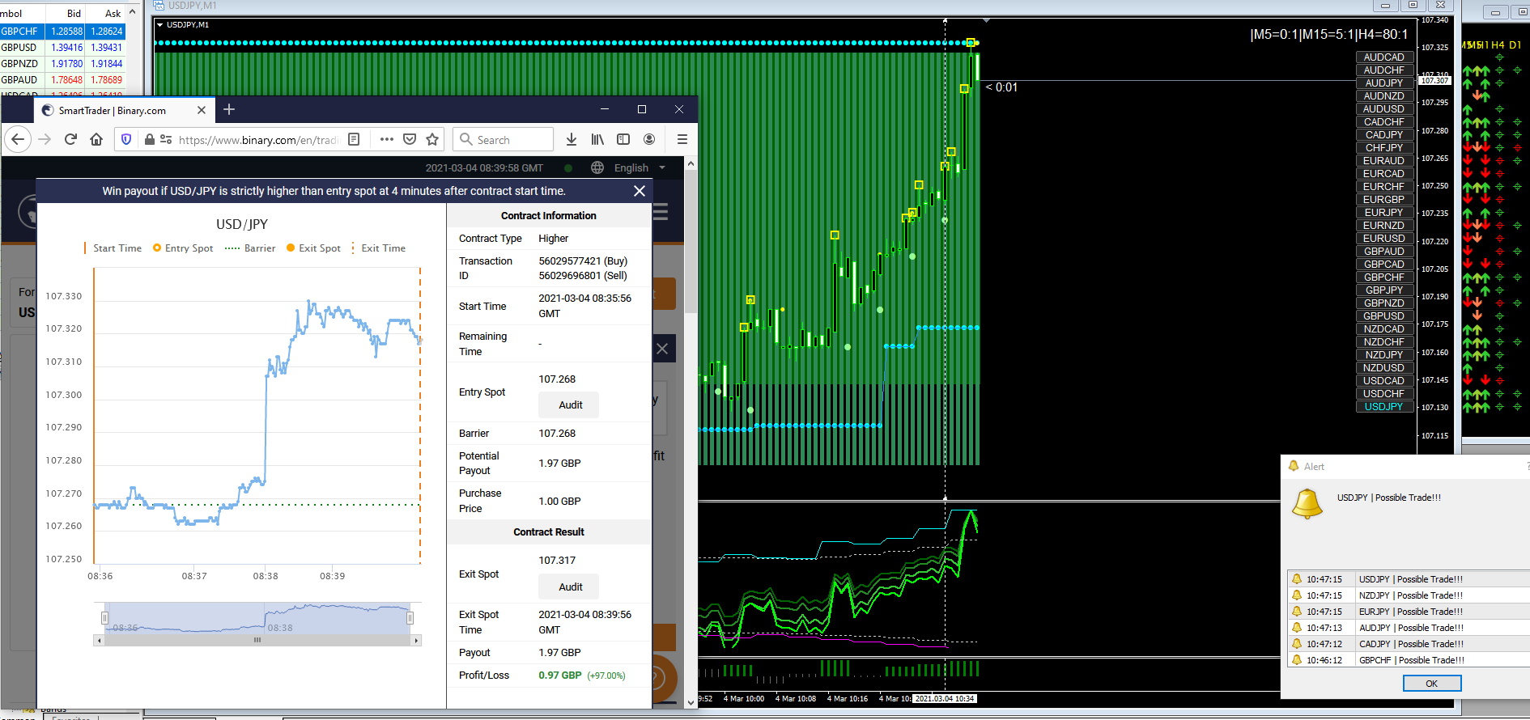The height and width of the screenshot is (720, 1530).
Task: Reload the Binary.com page
Action: pos(70,139)
